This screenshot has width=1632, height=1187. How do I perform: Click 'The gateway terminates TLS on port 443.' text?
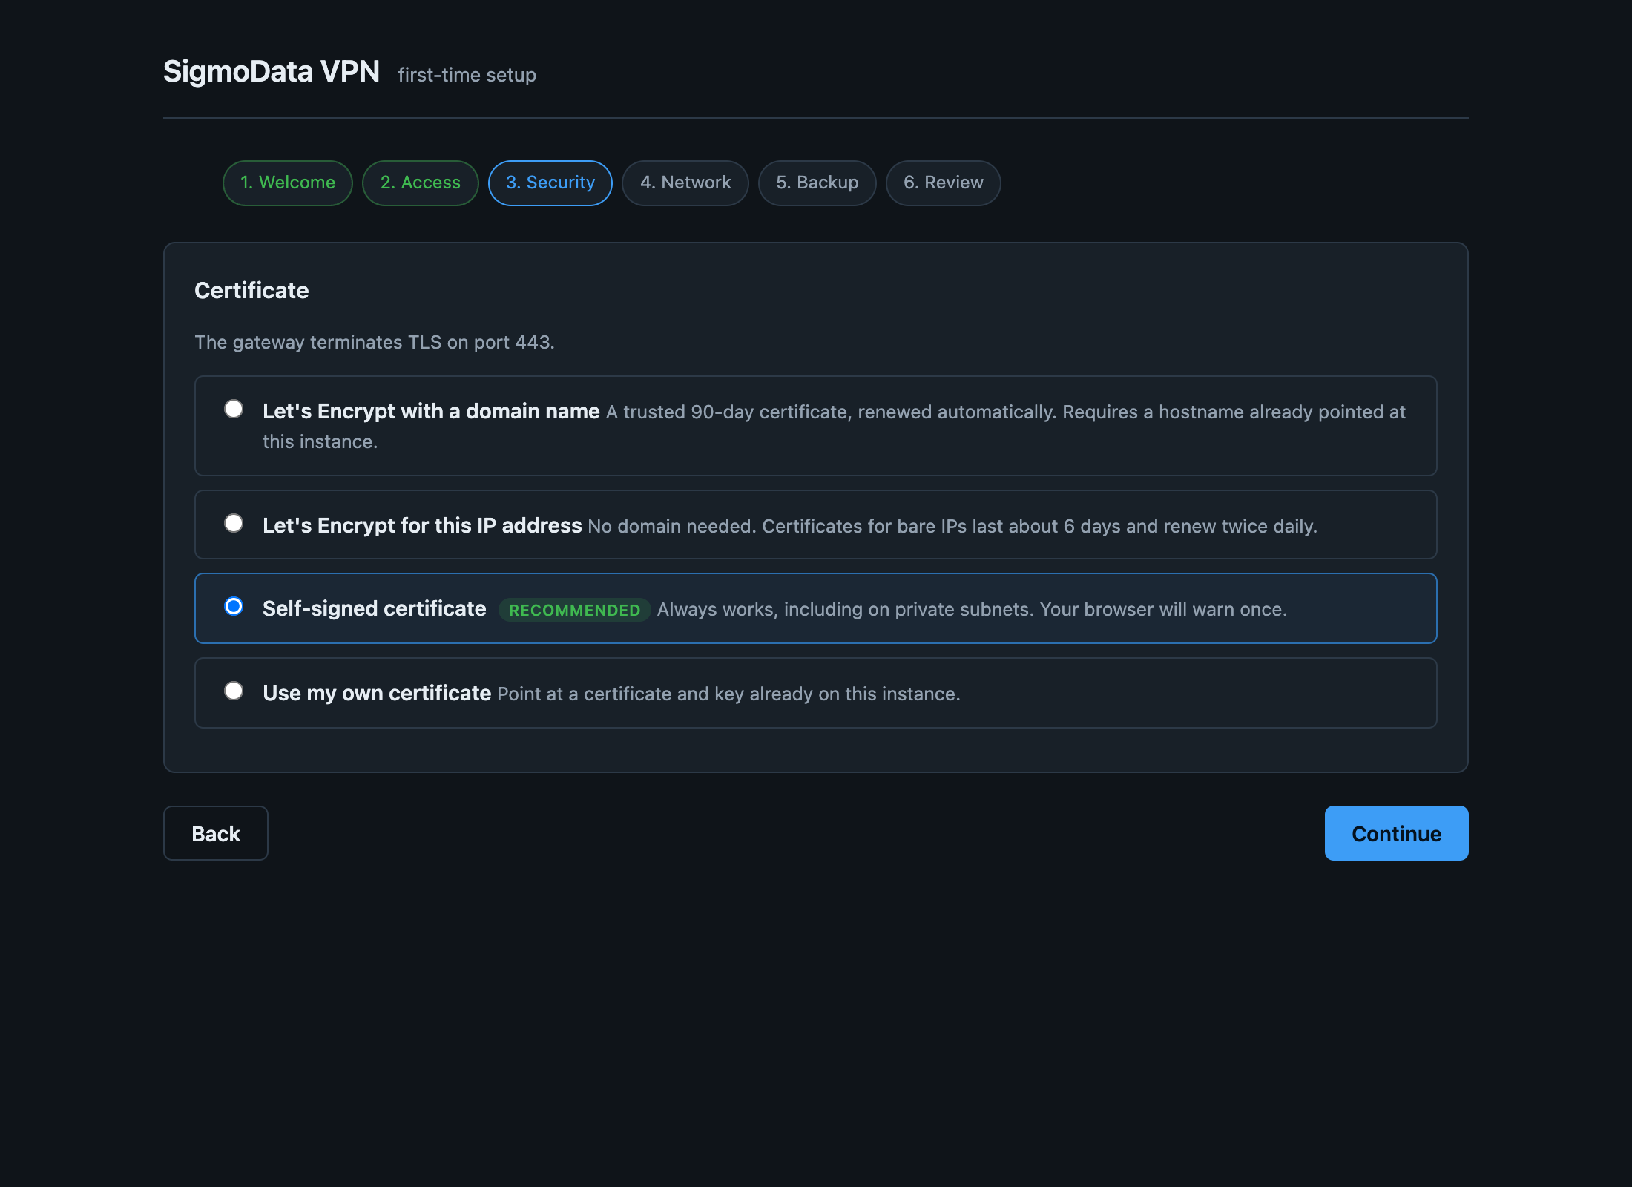click(375, 342)
